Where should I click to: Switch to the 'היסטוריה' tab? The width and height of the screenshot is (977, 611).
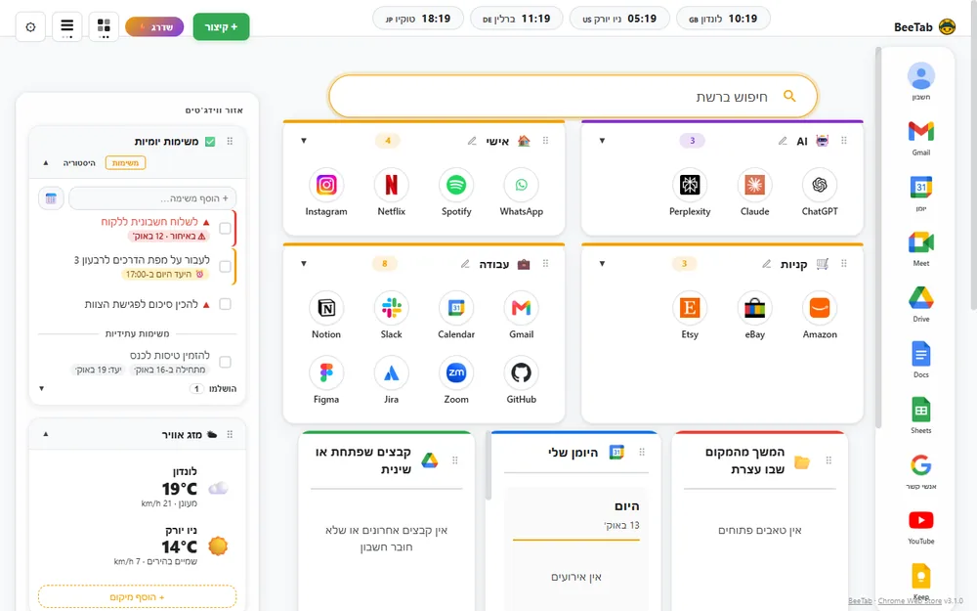pyautogui.click(x=79, y=163)
